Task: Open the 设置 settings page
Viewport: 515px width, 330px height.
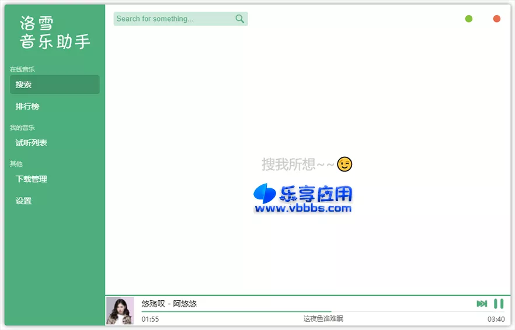Action: coord(54,201)
